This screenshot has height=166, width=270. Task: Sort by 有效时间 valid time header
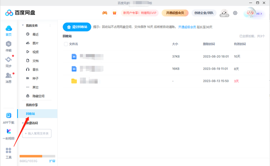pyautogui.click(x=240, y=44)
